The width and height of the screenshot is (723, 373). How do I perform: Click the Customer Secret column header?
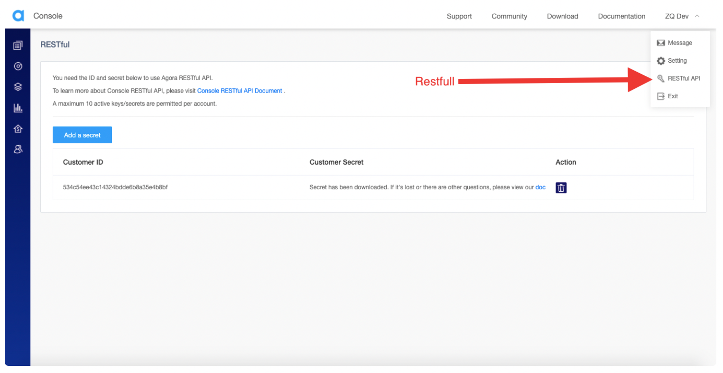(x=336, y=162)
